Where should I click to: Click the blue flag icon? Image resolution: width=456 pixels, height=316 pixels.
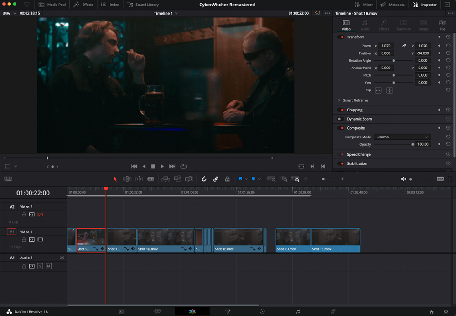pos(240,179)
